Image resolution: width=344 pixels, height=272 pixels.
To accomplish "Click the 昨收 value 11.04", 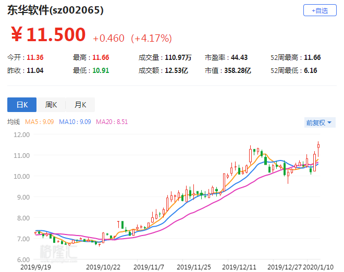I will coord(35,70).
